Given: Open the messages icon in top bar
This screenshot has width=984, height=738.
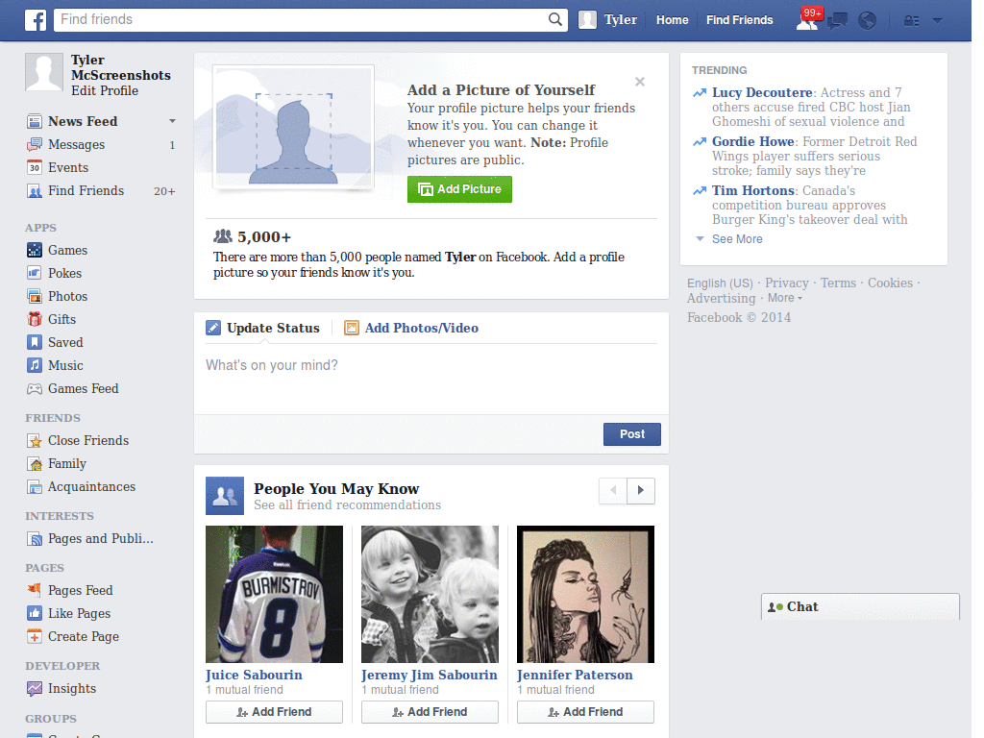Looking at the screenshot, I should 837,21.
